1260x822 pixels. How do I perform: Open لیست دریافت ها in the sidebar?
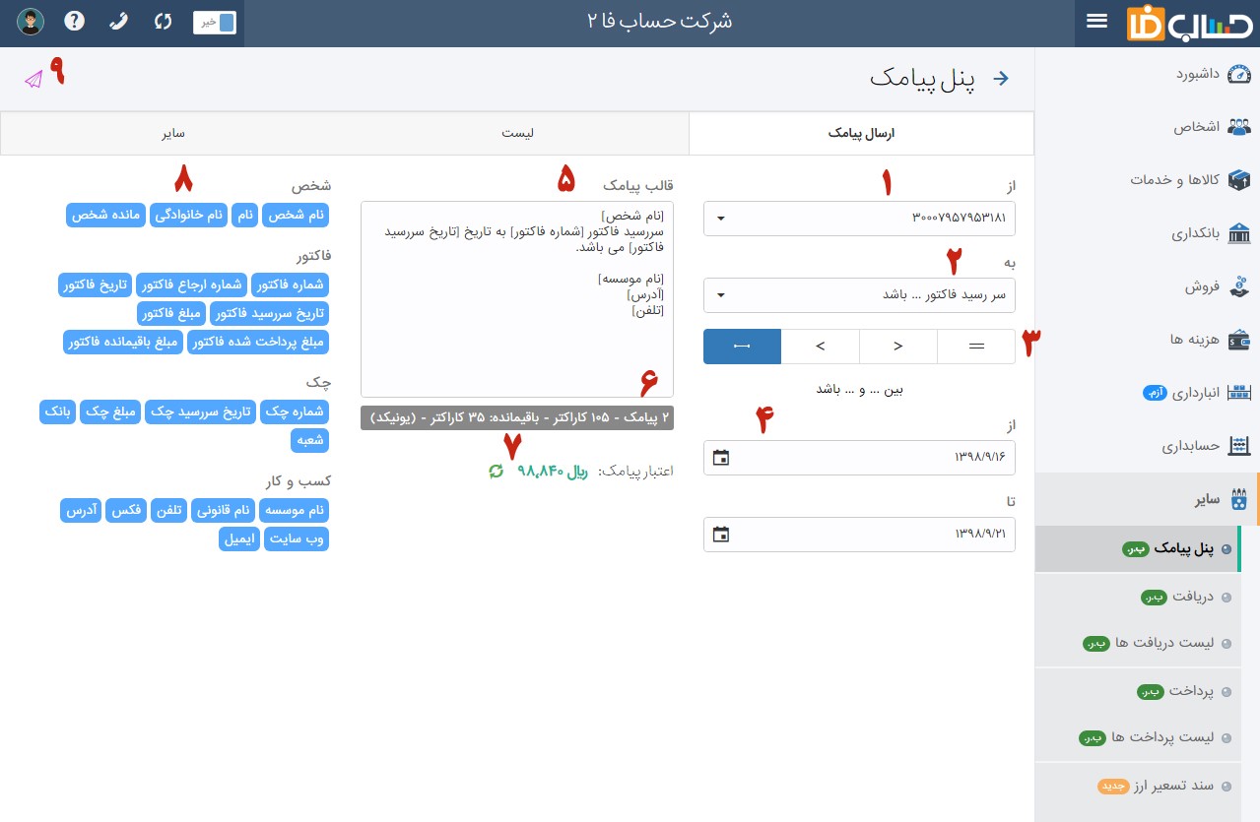click(1137, 643)
